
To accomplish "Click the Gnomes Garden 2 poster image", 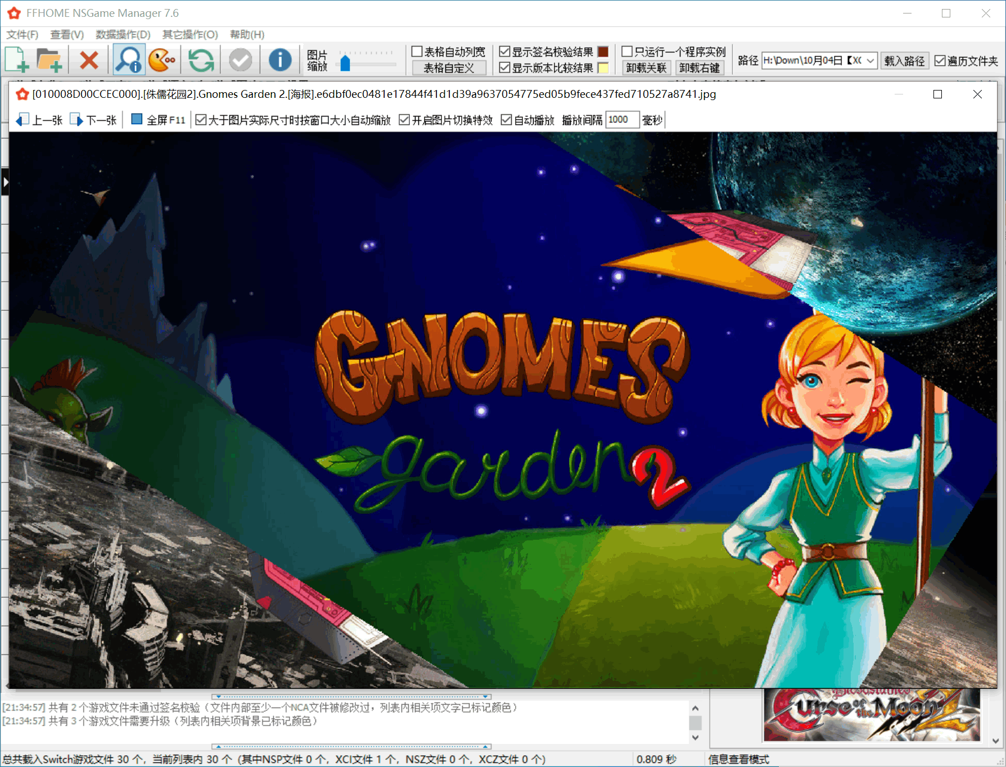I will (503, 409).
